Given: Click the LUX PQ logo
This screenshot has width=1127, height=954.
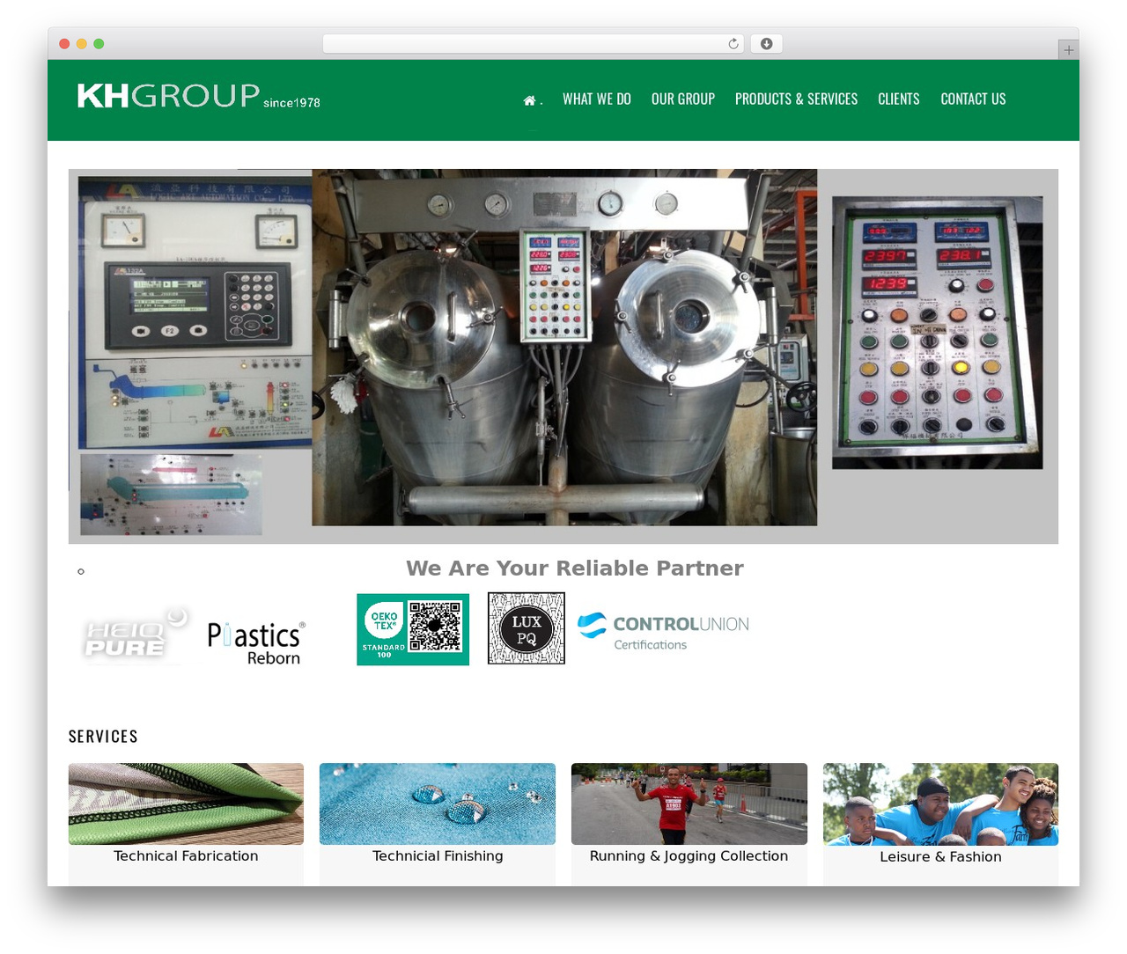Looking at the screenshot, I should tap(527, 628).
